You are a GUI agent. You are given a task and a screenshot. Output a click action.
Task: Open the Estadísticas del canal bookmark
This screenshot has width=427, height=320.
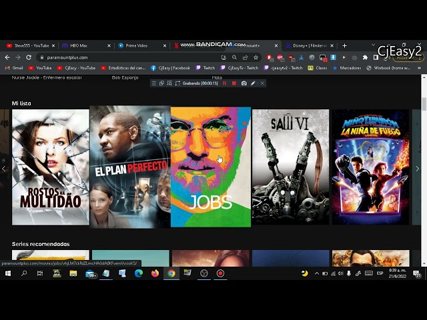[123, 68]
